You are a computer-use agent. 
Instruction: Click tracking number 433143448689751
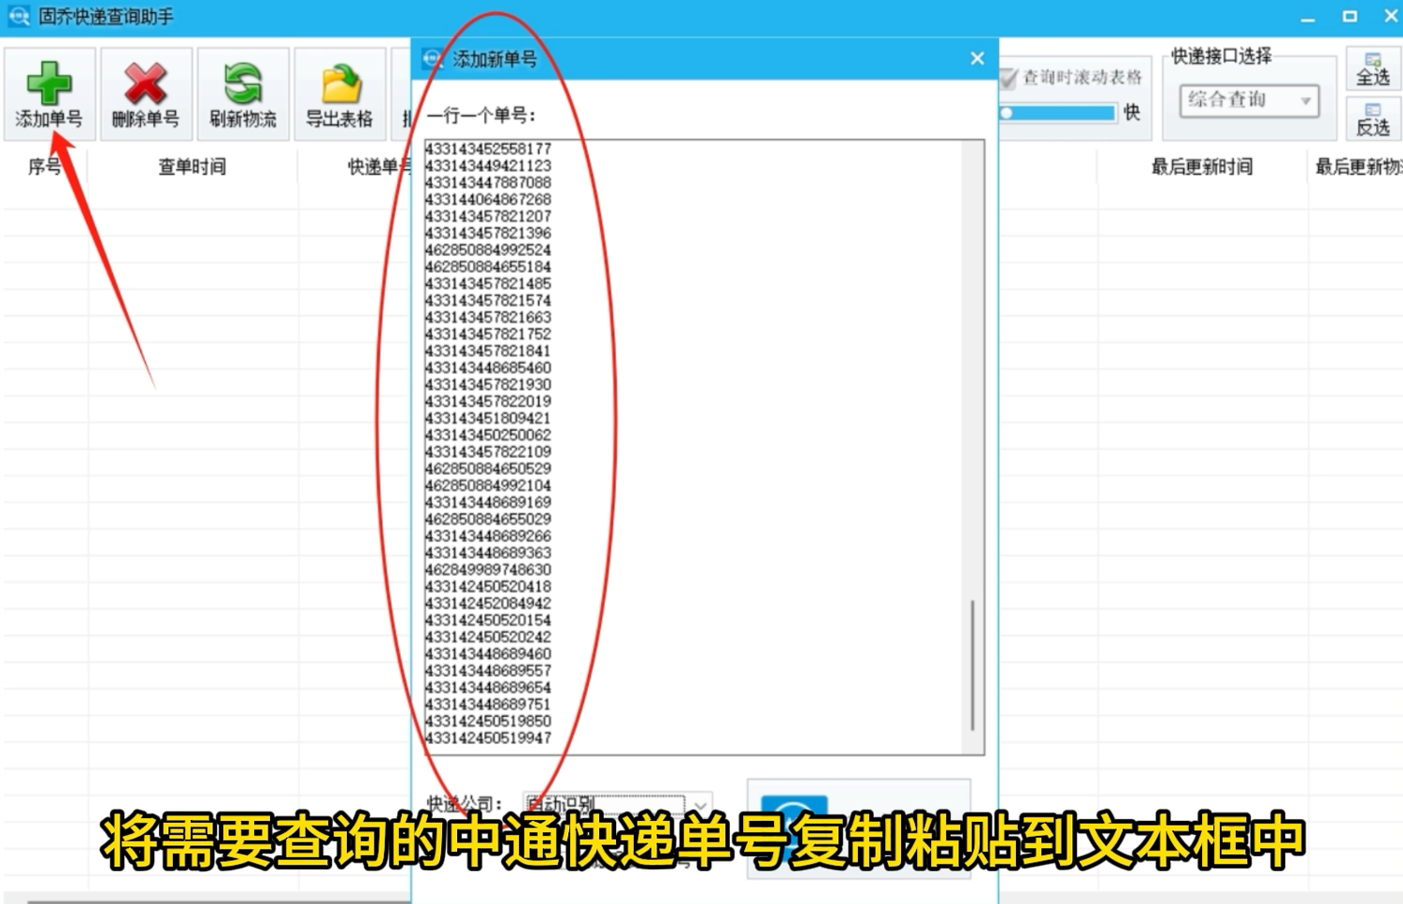click(488, 704)
